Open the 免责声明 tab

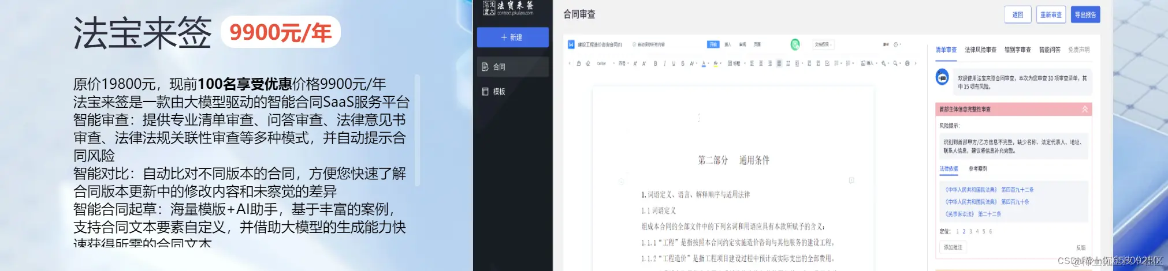[1078, 50]
